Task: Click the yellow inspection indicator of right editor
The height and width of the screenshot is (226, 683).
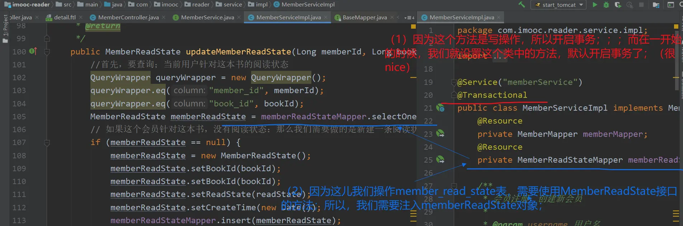Action: [676, 27]
